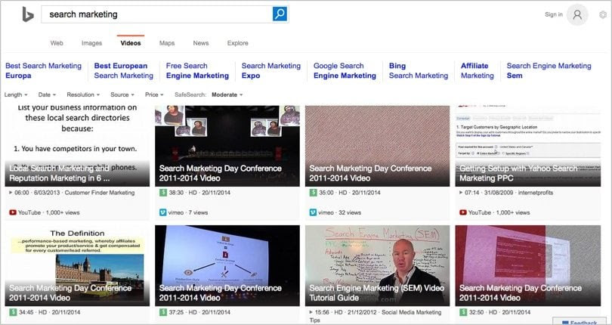The height and width of the screenshot is (325, 612).
Task: Open Bing Search Marketing suggestion
Action: (x=419, y=71)
